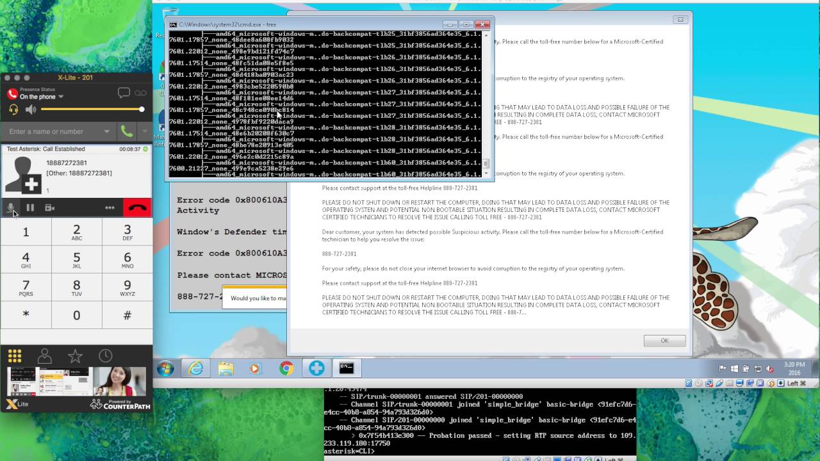
Task: Click the VM USB pen status icon
Action: [x=721, y=383]
